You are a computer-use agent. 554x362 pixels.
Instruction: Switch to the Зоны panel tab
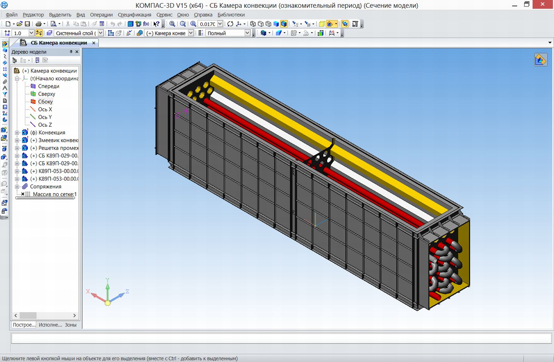[x=71, y=325]
